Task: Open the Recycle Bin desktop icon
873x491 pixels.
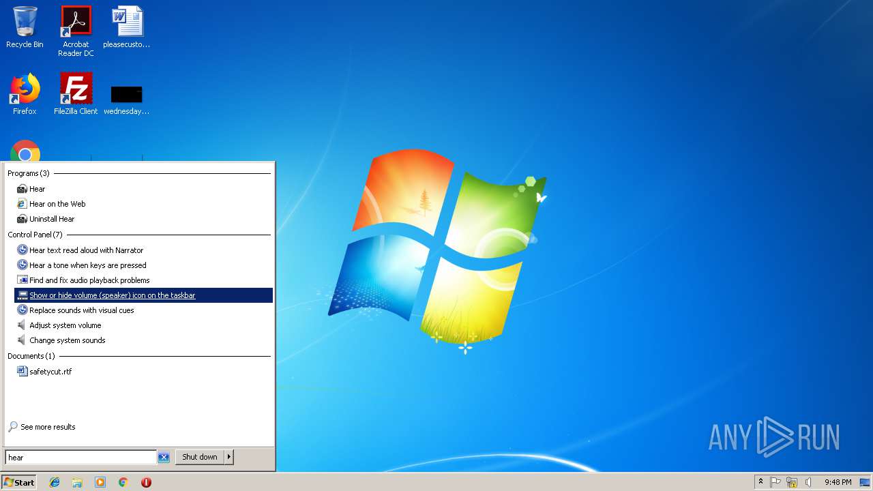Action: pyautogui.click(x=25, y=27)
